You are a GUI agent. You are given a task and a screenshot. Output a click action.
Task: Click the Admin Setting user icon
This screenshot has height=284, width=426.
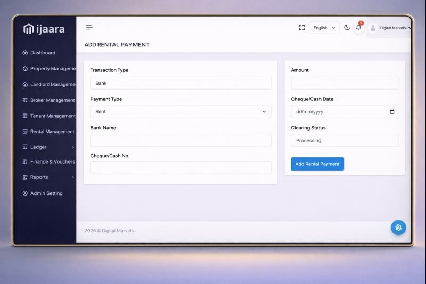pos(25,193)
